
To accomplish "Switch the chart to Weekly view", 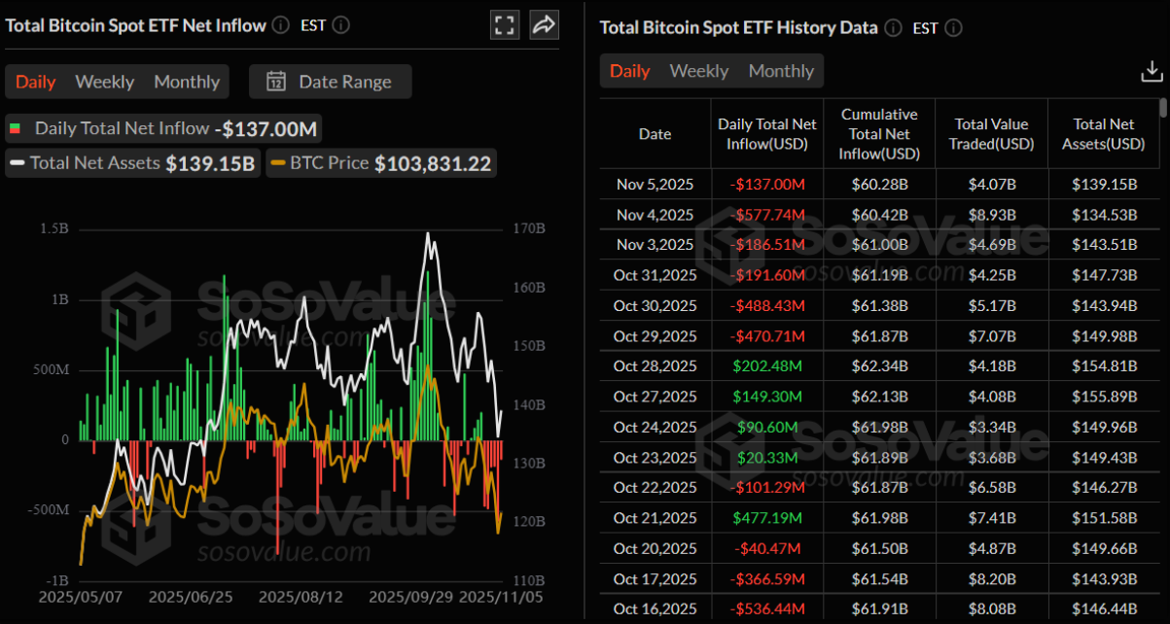I will [x=104, y=82].
